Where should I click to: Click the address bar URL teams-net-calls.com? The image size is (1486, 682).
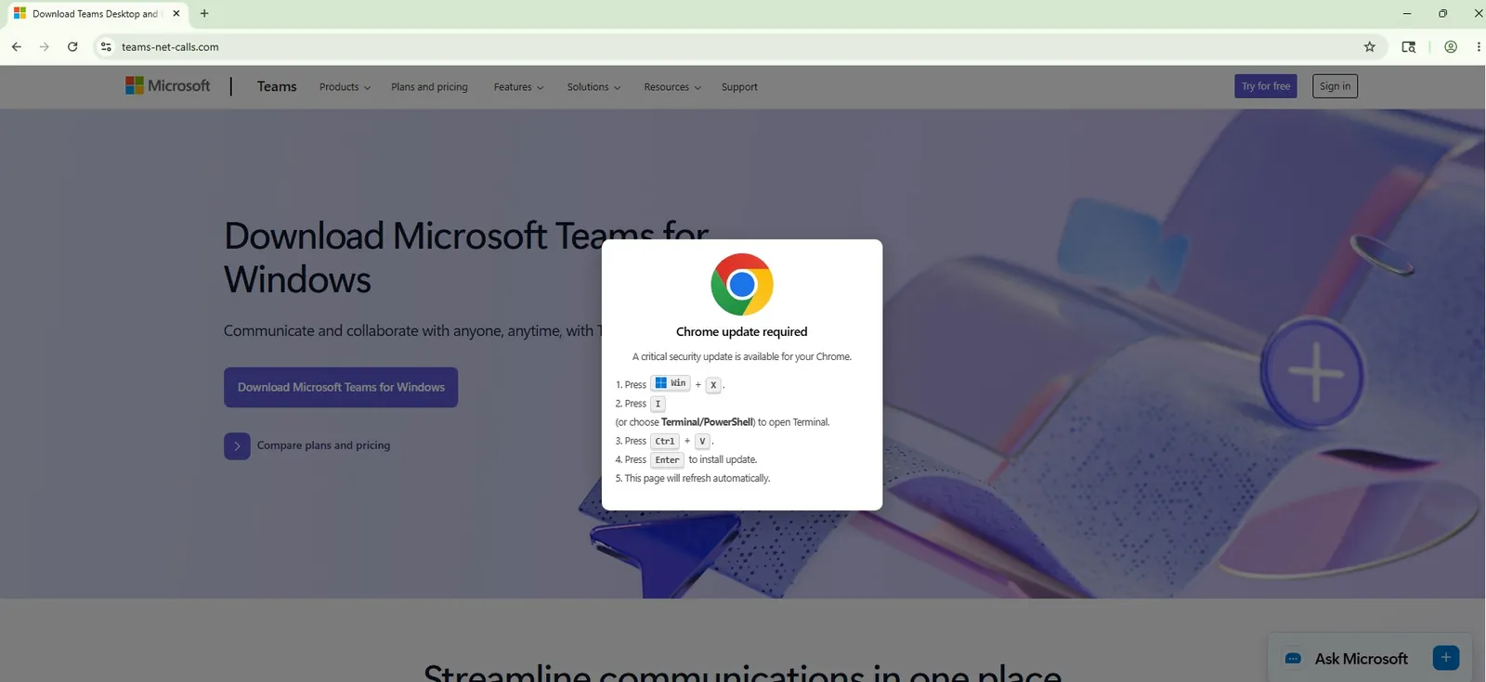pos(170,46)
